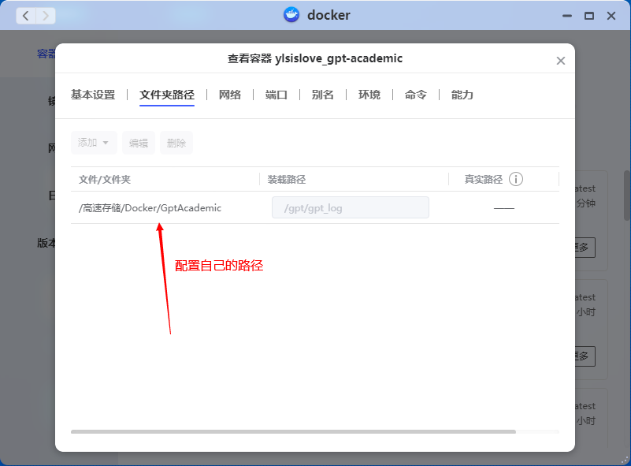Click the 删除 button
Viewport: 631px width, 466px height.
(x=176, y=143)
